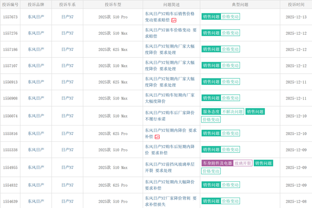Image resolution: width=312 pixels, height=208 pixels.
Task: Click complaint number 1556908
Action: [x=10, y=98]
